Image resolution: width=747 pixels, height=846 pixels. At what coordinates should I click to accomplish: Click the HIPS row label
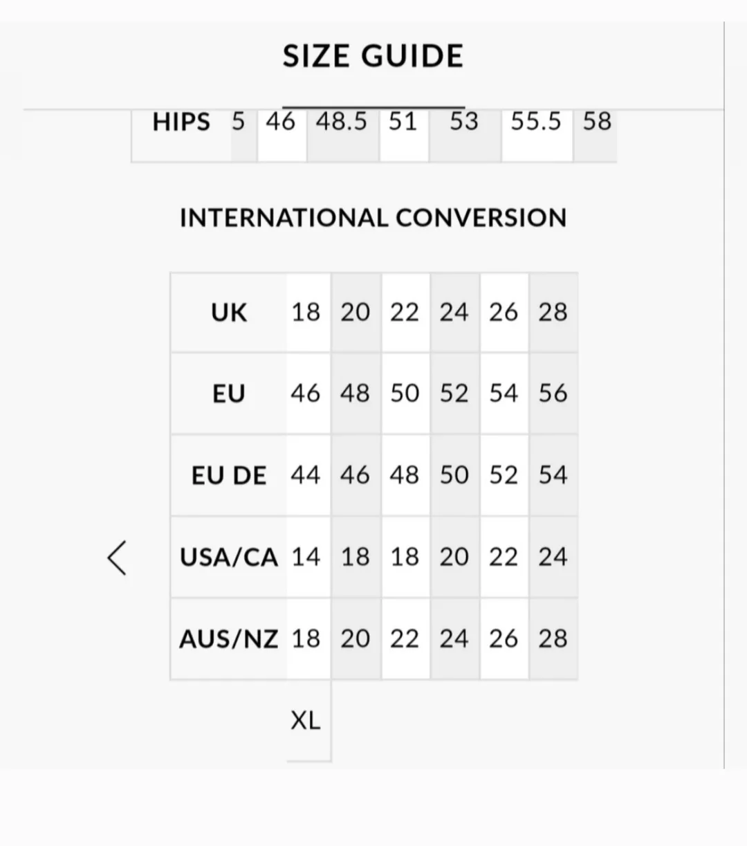tap(181, 122)
